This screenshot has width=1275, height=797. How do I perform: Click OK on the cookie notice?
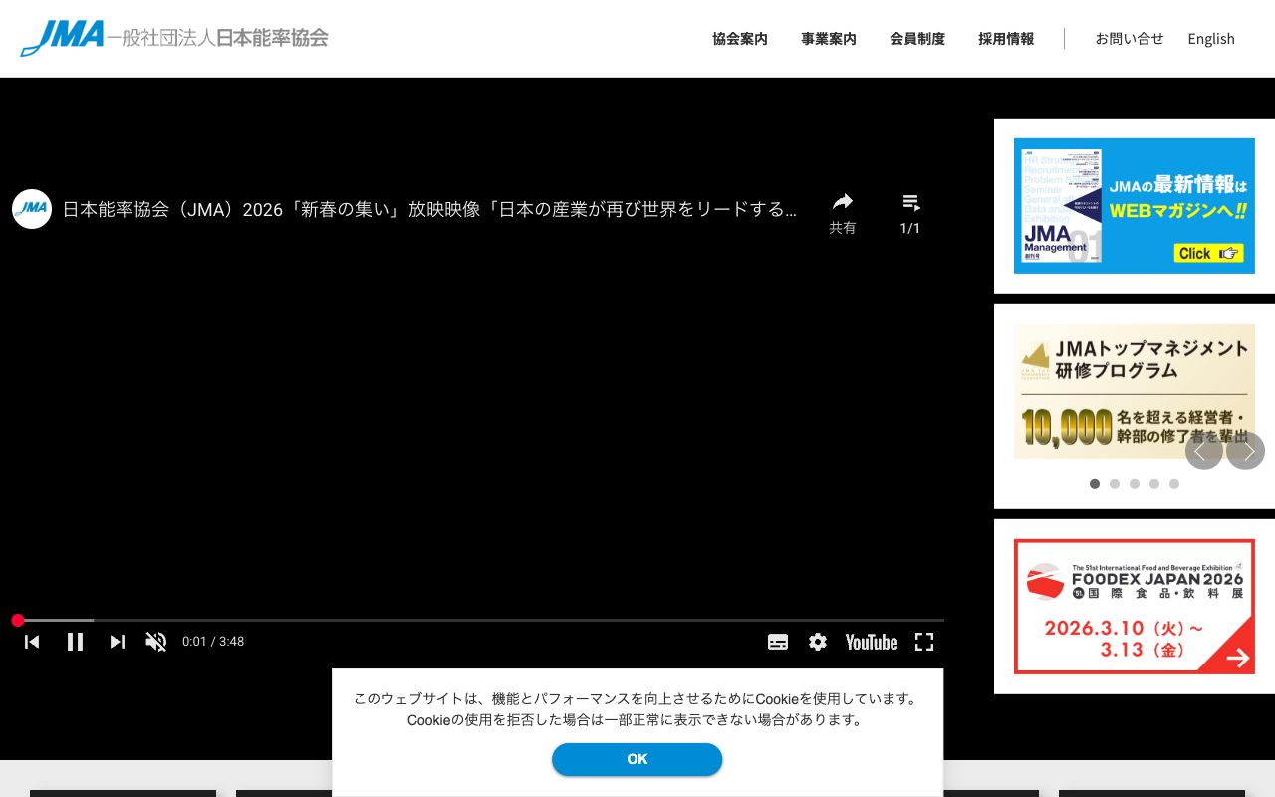coord(637,759)
